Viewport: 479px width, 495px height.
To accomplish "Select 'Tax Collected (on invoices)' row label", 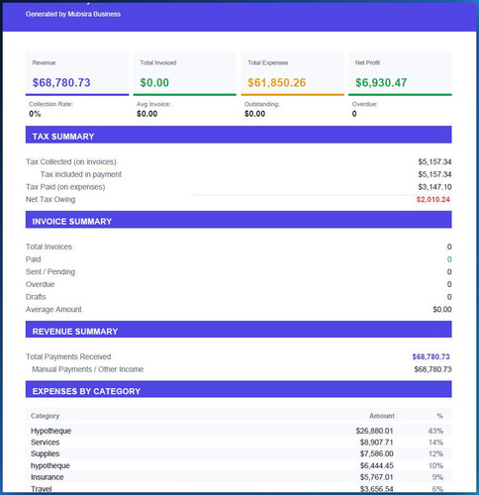I will click(71, 161).
